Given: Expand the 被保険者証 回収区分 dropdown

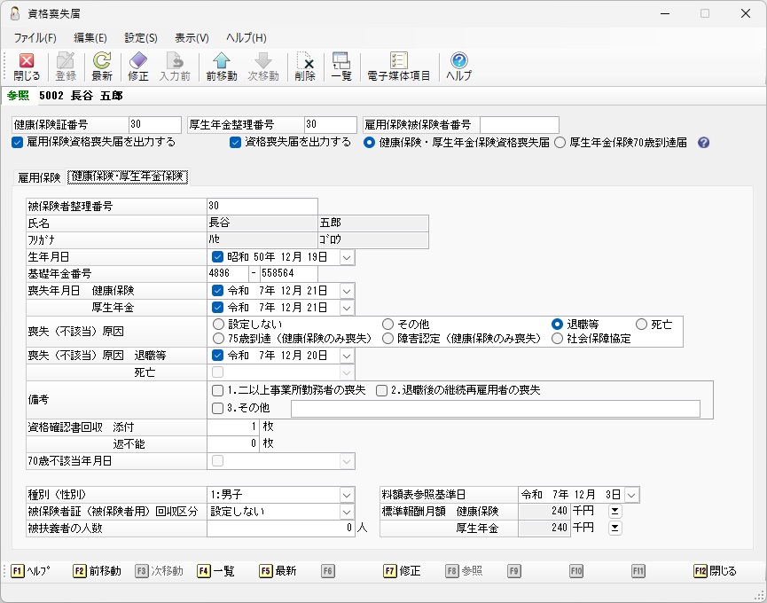Looking at the screenshot, I should (x=347, y=512).
